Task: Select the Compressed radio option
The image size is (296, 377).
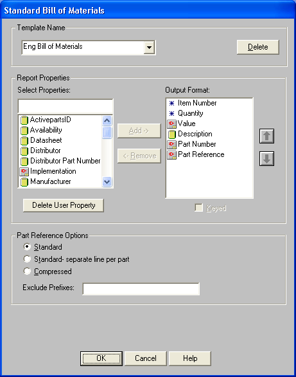Action: pos(27,271)
